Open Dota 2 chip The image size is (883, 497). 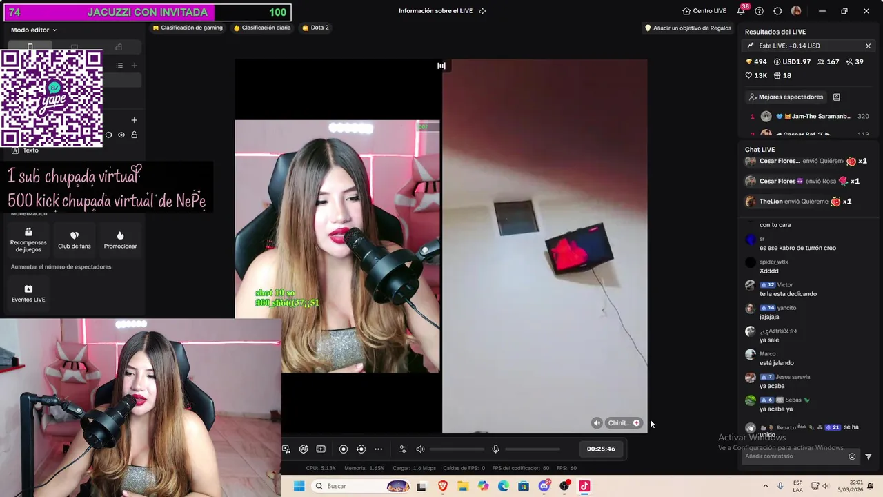[x=315, y=28]
